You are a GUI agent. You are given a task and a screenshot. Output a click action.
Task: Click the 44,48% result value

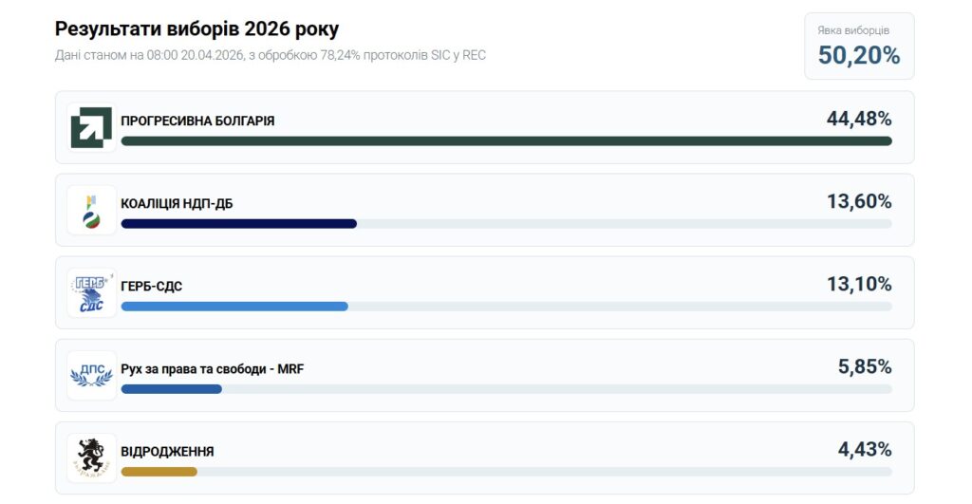(858, 119)
